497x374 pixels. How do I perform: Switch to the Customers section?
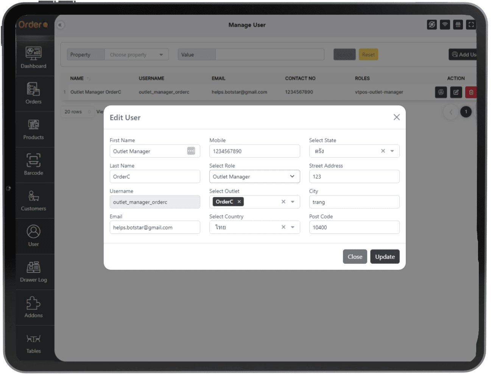click(x=34, y=200)
